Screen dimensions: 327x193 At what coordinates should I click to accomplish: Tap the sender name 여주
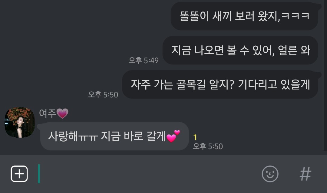(x=48, y=113)
